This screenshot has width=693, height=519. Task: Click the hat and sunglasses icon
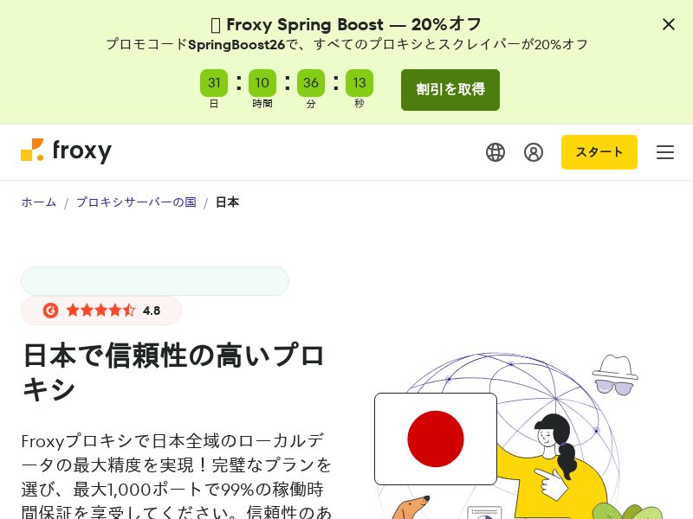coord(615,375)
